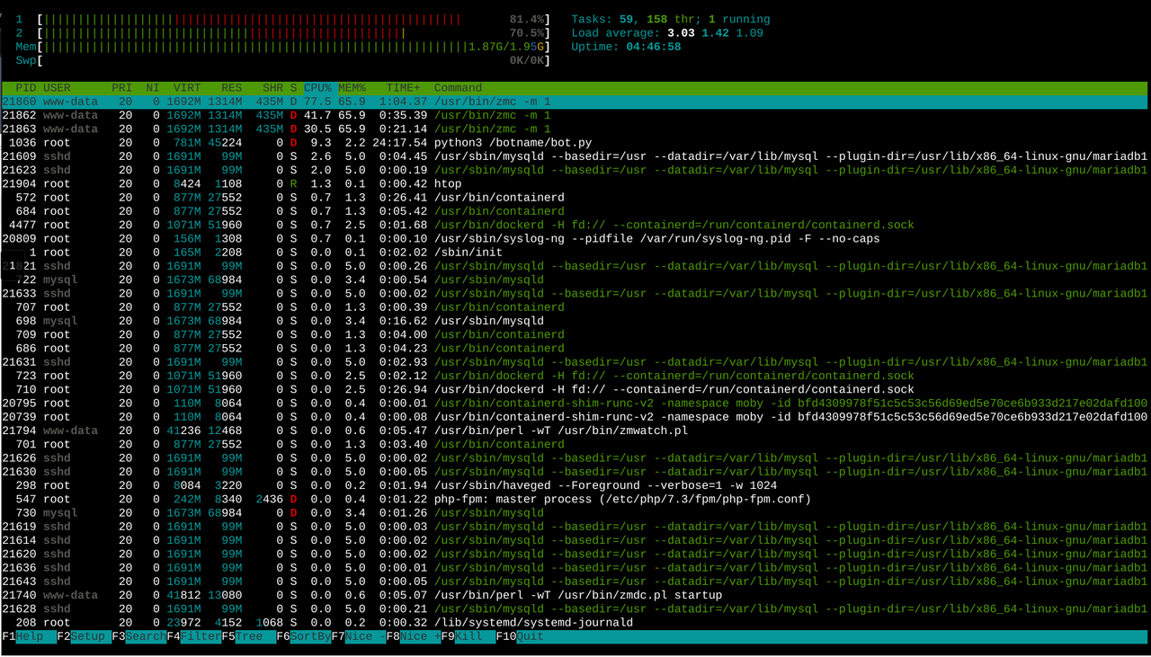Sort by the VIRT memory column header
This screenshot has width=1151, height=657.
coord(187,88)
